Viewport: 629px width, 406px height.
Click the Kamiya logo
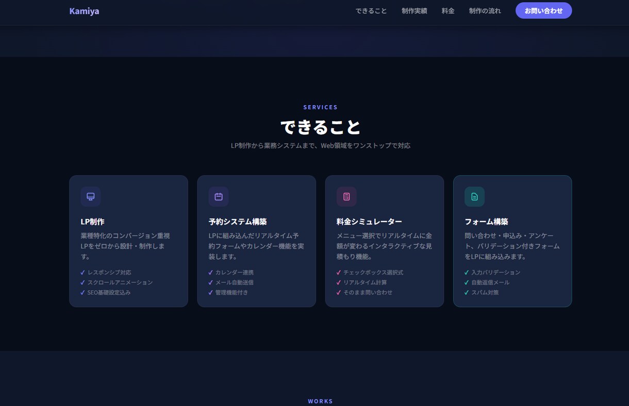84,11
